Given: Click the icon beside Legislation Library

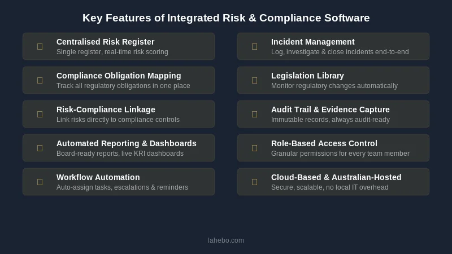Looking at the screenshot, I should click(x=255, y=80).
